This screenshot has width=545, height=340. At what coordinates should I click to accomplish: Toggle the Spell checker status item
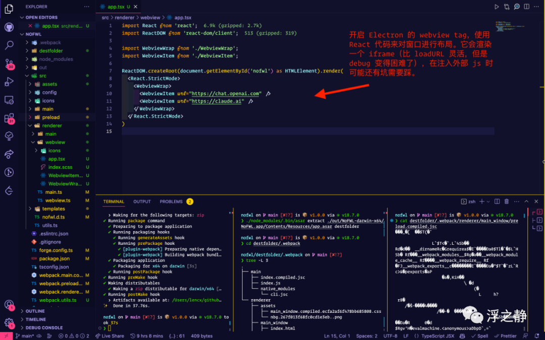(x=480, y=336)
